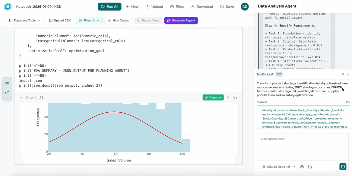Open chat settings via the gear icon
The width and height of the screenshot is (352, 176).
pos(302,166)
